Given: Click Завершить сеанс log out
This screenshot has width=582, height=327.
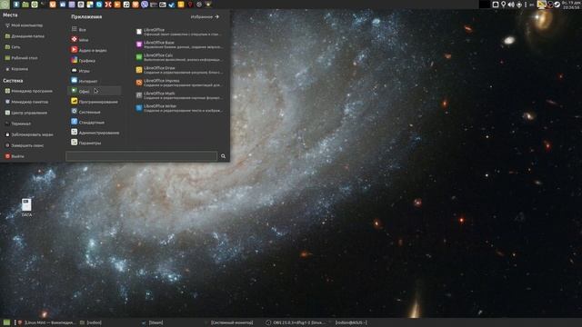Looking at the screenshot, I should [x=25, y=145].
